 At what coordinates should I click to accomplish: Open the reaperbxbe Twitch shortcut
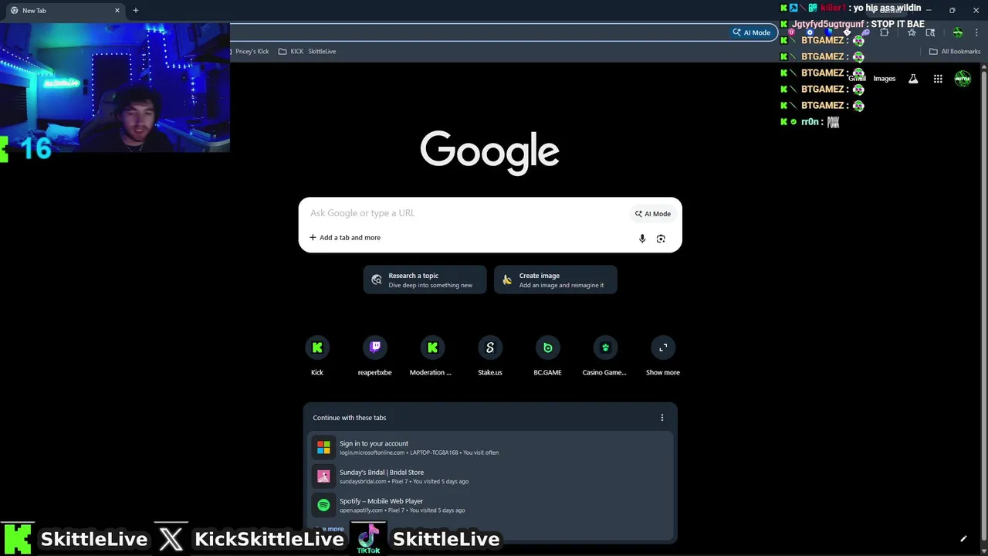pyautogui.click(x=374, y=356)
